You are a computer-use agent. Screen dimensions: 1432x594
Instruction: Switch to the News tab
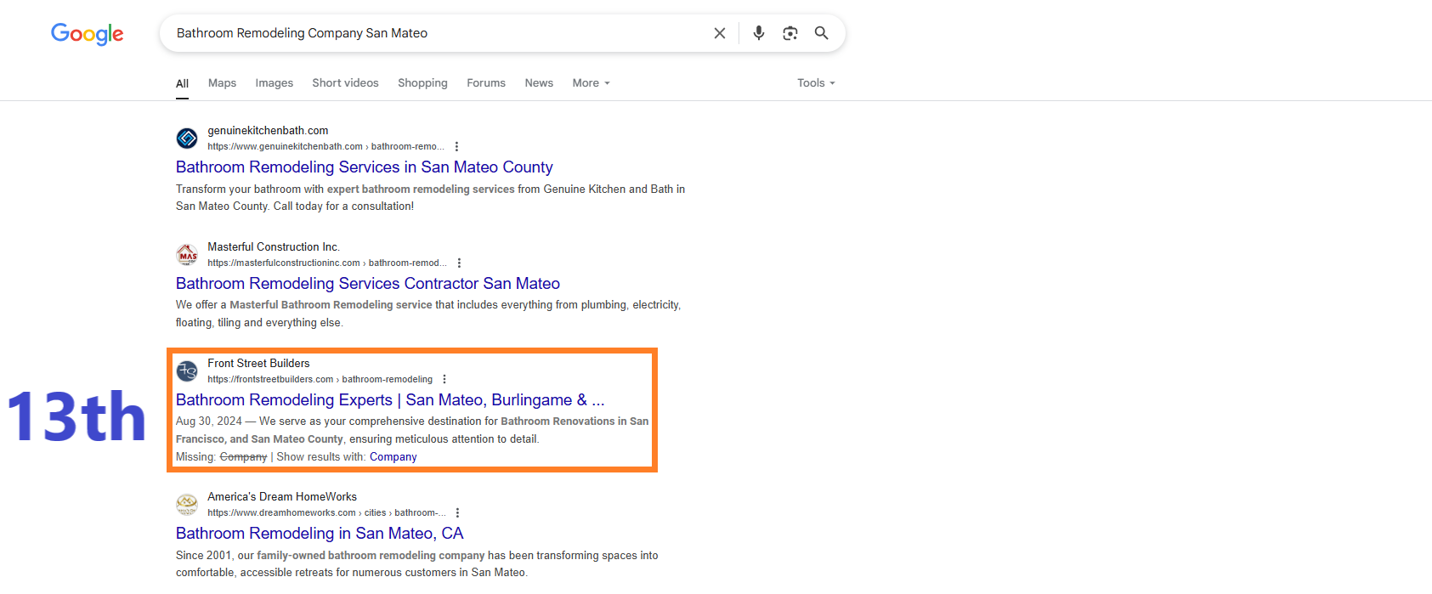click(x=539, y=83)
